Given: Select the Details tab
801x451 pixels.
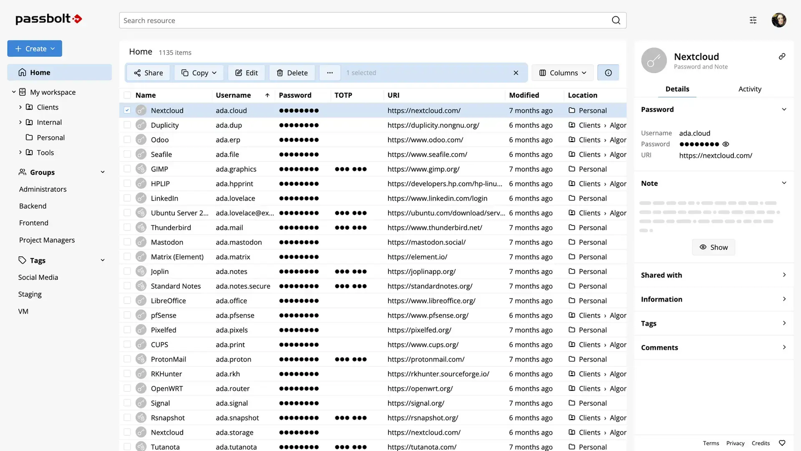Looking at the screenshot, I should [677, 89].
